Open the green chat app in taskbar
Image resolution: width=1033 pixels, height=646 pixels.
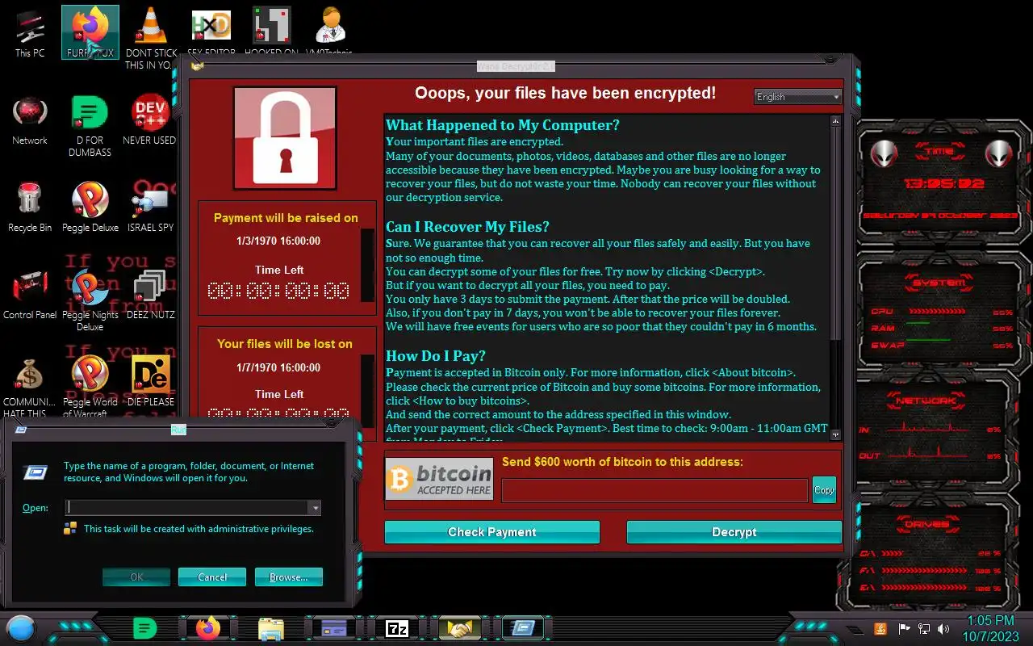pos(144,627)
